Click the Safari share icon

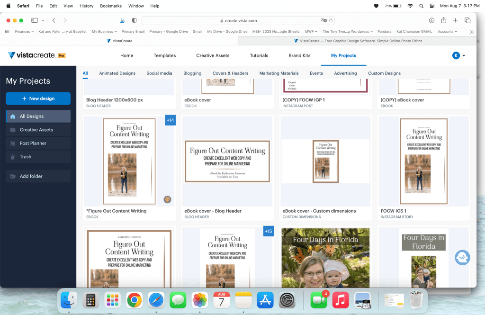tap(443, 20)
